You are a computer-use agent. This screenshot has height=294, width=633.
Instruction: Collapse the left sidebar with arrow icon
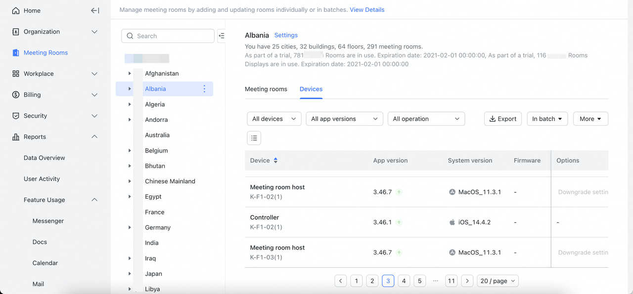95,11
